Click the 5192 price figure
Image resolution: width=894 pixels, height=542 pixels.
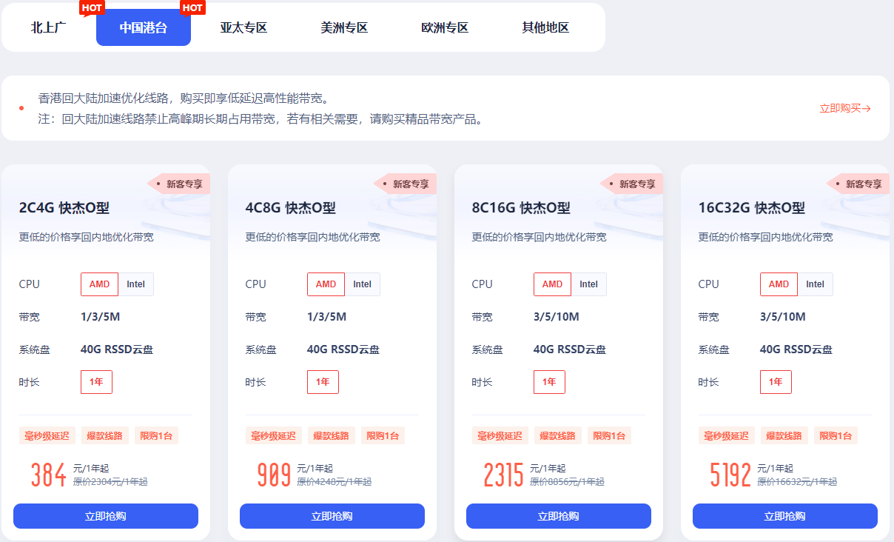click(x=731, y=475)
